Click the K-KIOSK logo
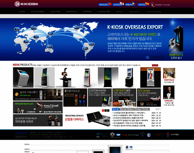Image resolution: width=194 pixels, height=153 pixels. (x=26, y=4)
